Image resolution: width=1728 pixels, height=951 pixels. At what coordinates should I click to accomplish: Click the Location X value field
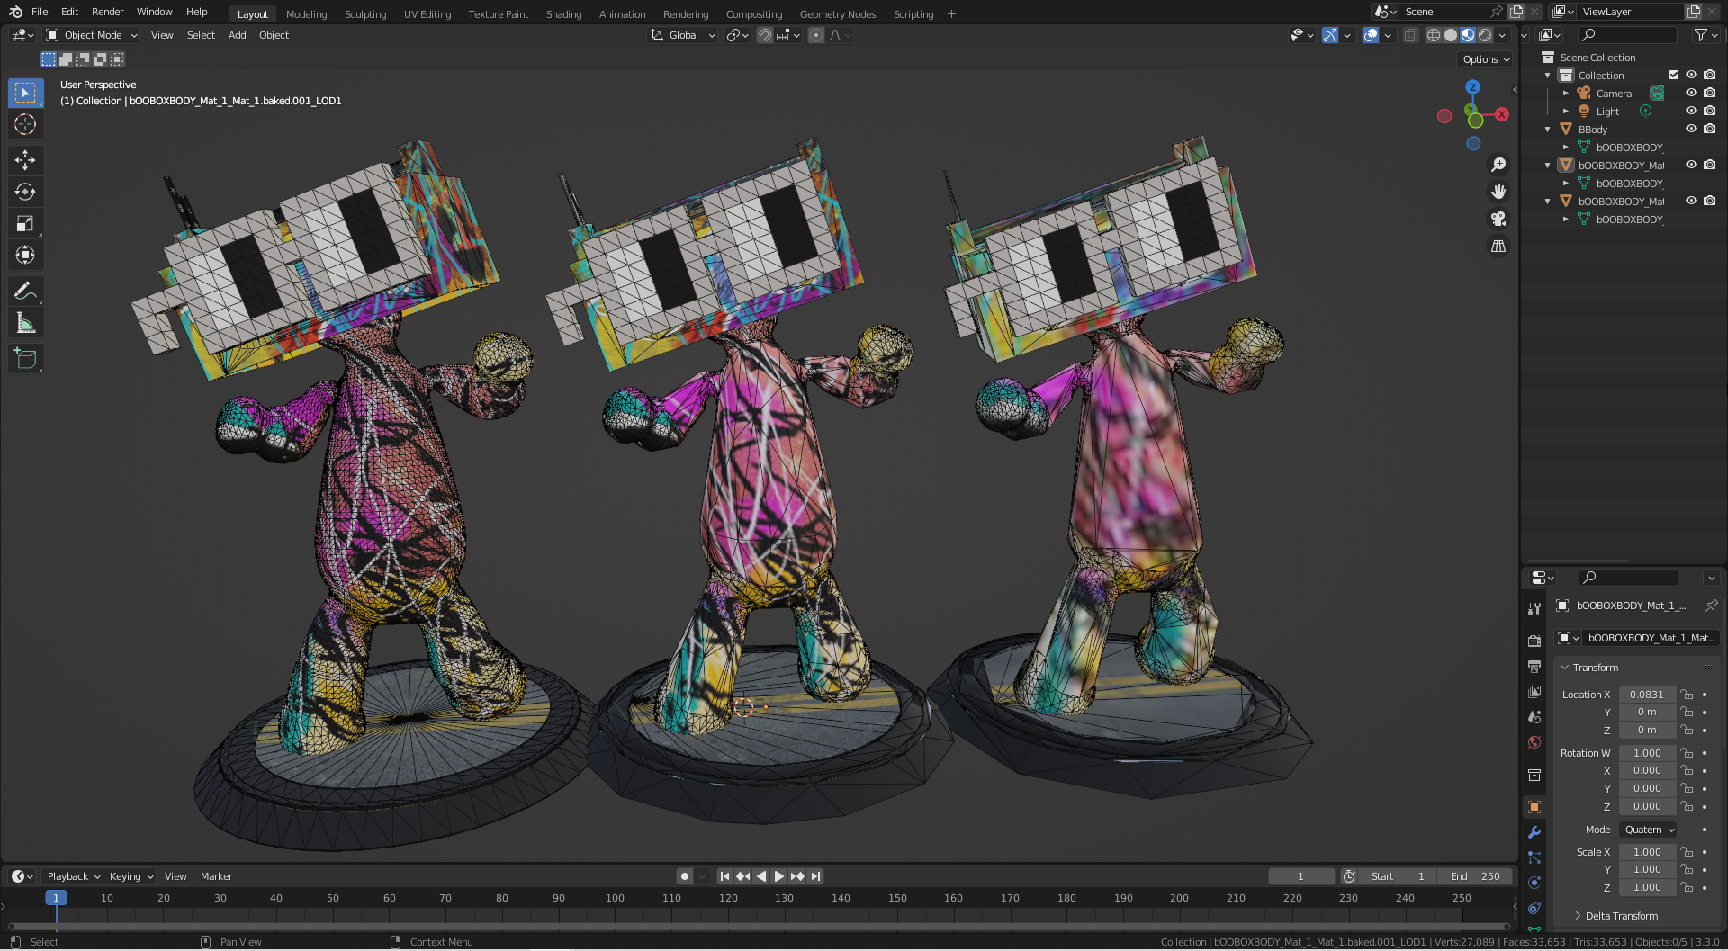(x=1647, y=694)
